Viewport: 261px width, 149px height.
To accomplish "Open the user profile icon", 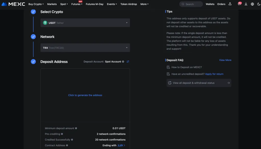I will pos(230,4).
